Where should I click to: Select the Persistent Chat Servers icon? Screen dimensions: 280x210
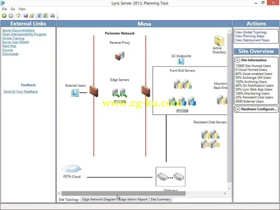coord(211,139)
